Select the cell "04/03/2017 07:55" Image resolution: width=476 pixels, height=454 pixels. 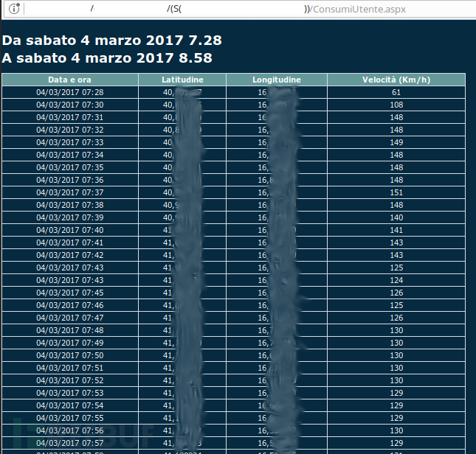pyautogui.click(x=70, y=418)
